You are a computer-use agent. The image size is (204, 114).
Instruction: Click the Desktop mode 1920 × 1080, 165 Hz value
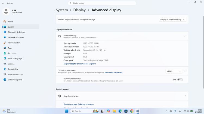coord(91,43)
